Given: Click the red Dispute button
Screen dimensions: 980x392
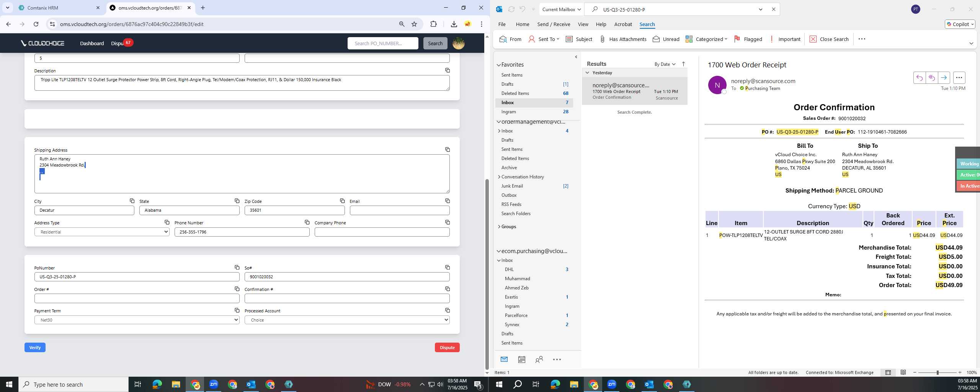Looking at the screenshot, I should [447, 348].
